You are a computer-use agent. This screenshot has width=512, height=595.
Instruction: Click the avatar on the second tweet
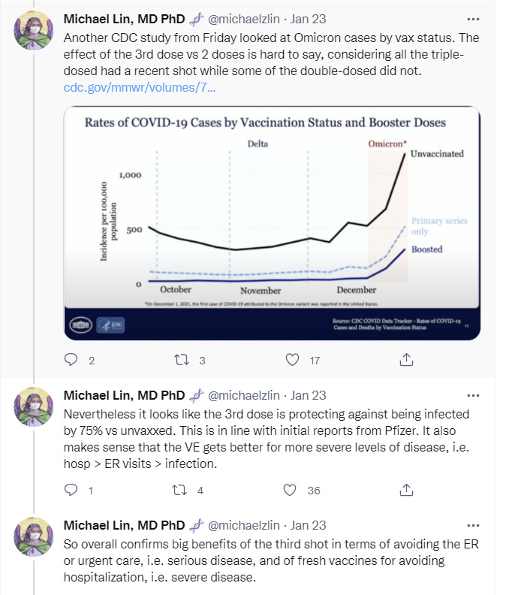pyautogui.click(x=33, y=406)
